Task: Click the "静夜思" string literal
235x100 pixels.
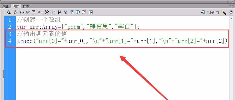Action: (99, 27)
